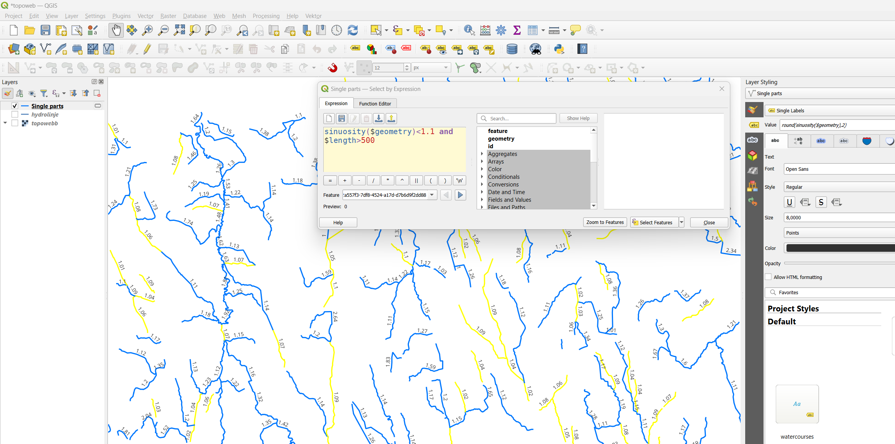The height and width of the screenshot is (444, 895).
Task: Activate the Identify Features tool
Action: 469,30
